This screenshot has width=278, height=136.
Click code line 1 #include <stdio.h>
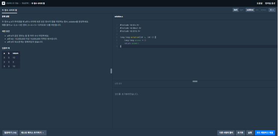pyautogui.click(x=129, y=25)
